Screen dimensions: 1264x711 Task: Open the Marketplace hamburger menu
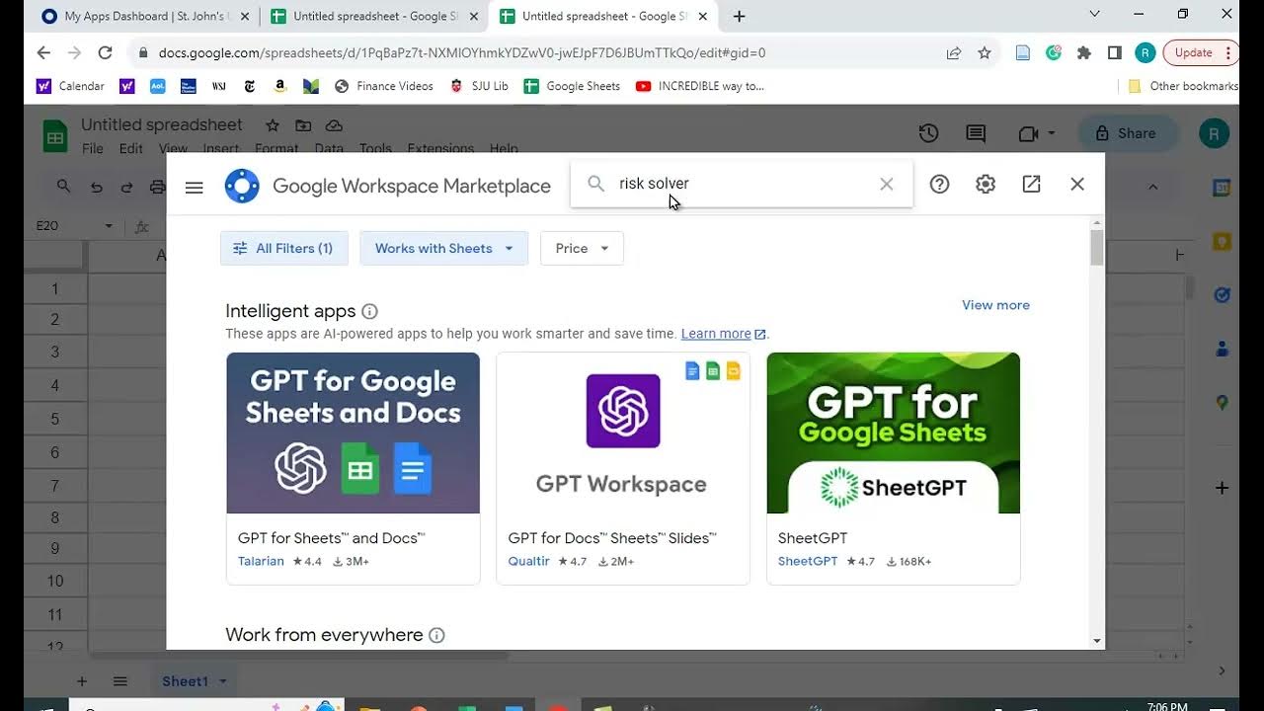[194, 187]
